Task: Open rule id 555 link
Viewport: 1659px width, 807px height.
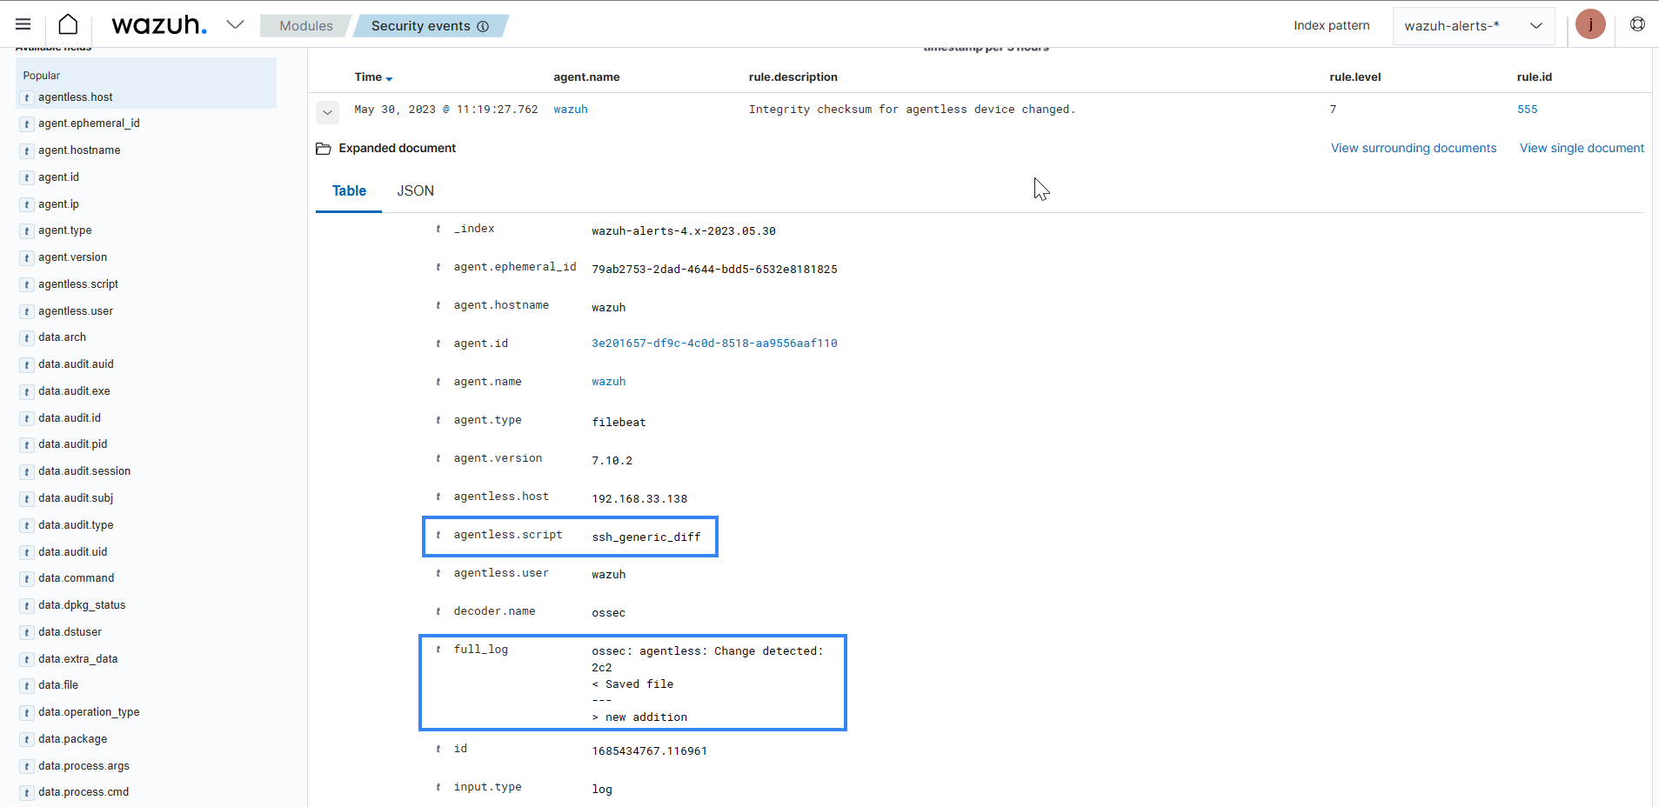Action: point(1527,110)
